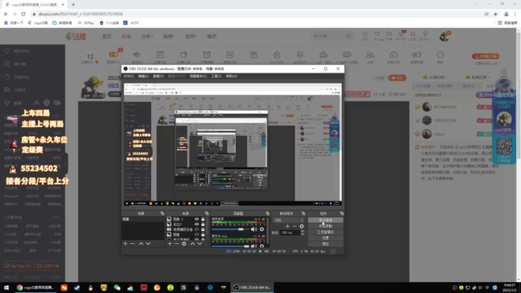The image size is (521, 293).
Task: Add a scene transition with plus icon
Action: [x=287, y=226]
